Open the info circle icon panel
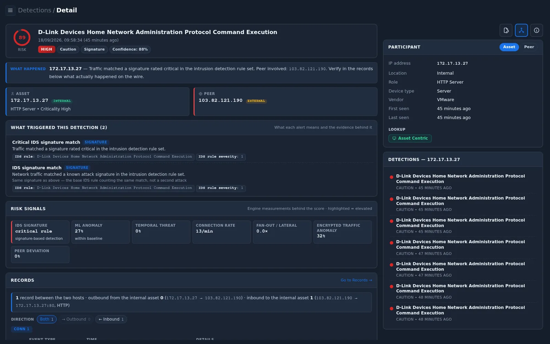The image size is (550, 344). (536, 30)
